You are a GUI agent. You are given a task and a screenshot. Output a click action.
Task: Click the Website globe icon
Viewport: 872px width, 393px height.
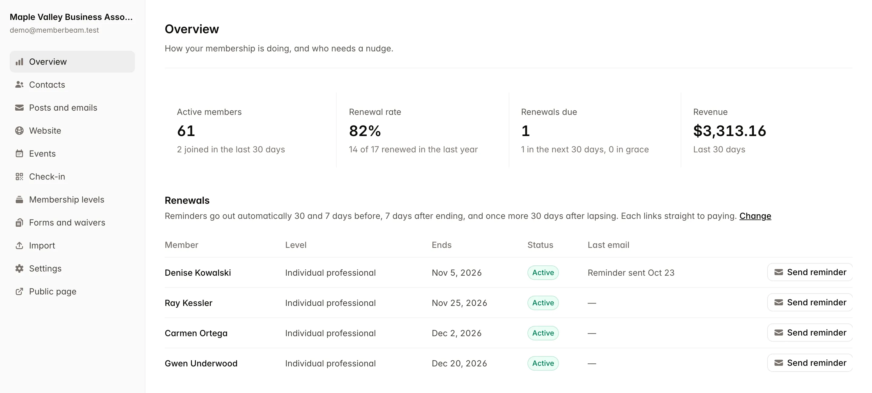point(19,131)
